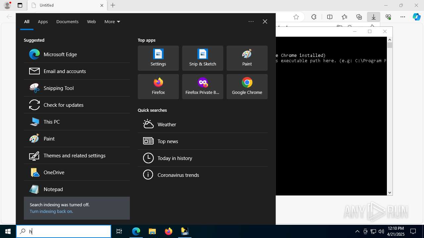Open Email and accounts settings

(77, 71)
